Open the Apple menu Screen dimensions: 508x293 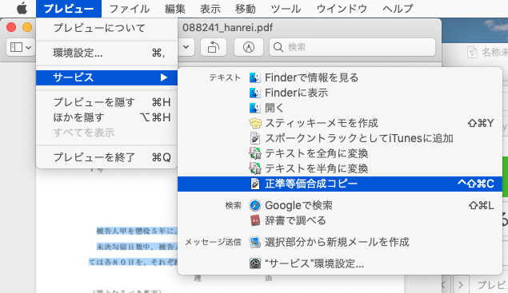pyautogui.click(x=22, y=9)
